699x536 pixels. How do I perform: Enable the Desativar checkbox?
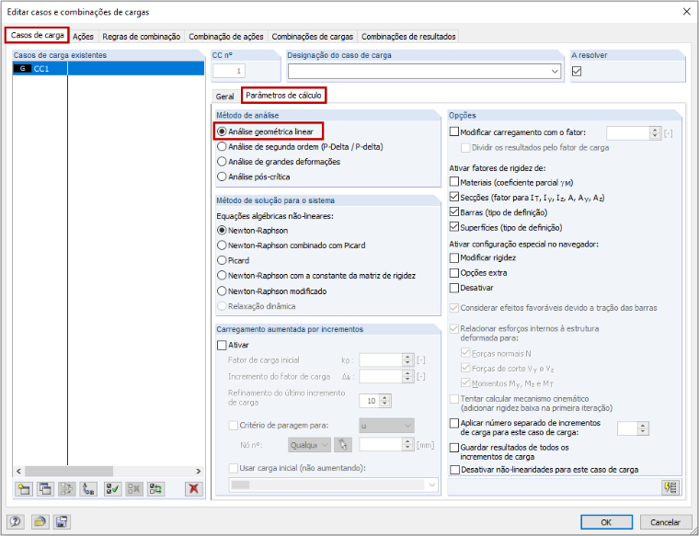(x=454, y=288)
